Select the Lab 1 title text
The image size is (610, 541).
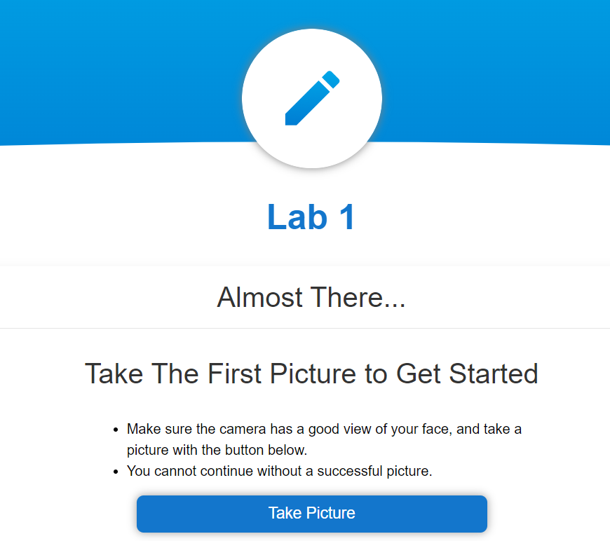coord(311,217)
